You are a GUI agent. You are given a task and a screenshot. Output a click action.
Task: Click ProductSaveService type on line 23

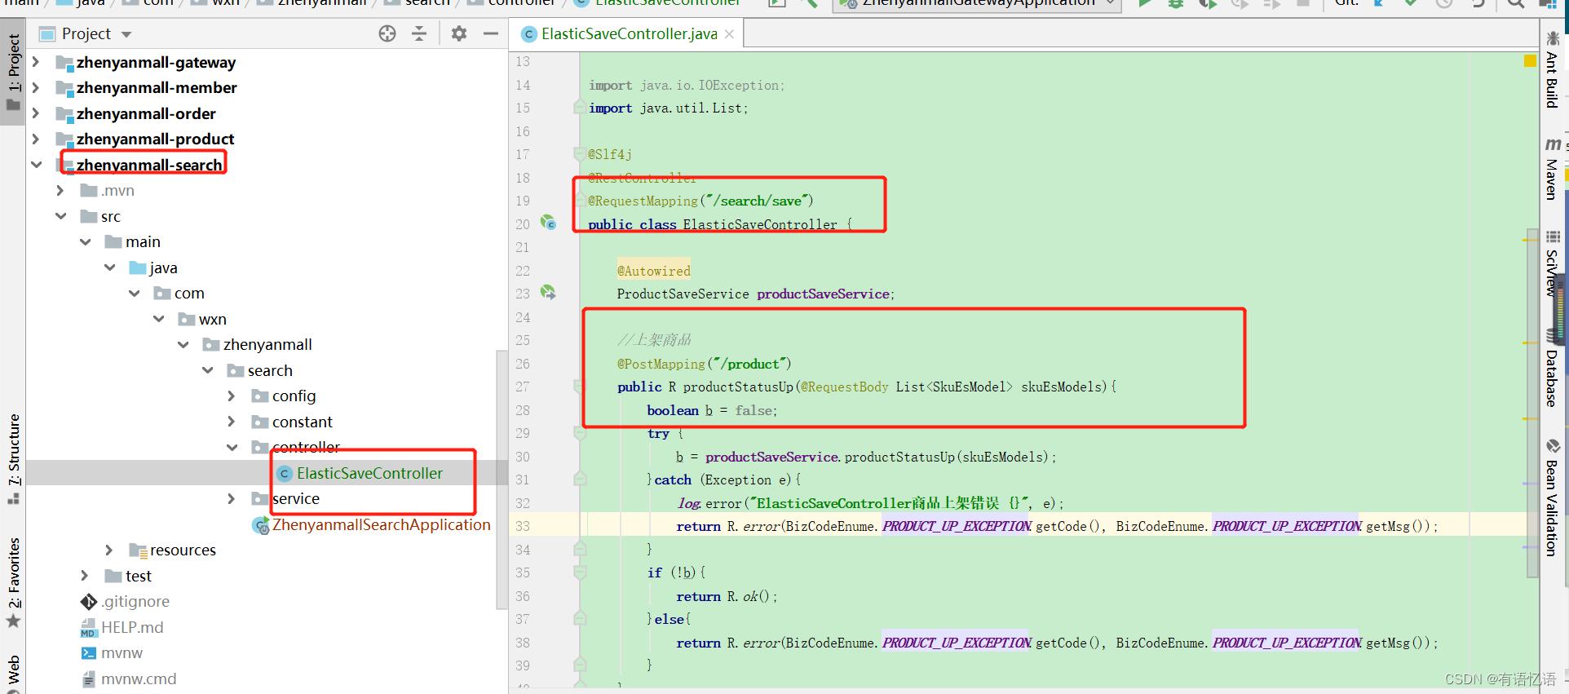click(x=683, y=294)
